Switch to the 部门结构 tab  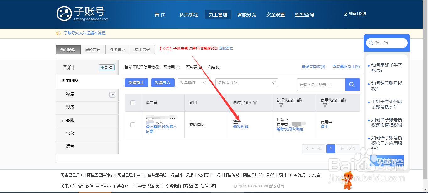(68, 50)
